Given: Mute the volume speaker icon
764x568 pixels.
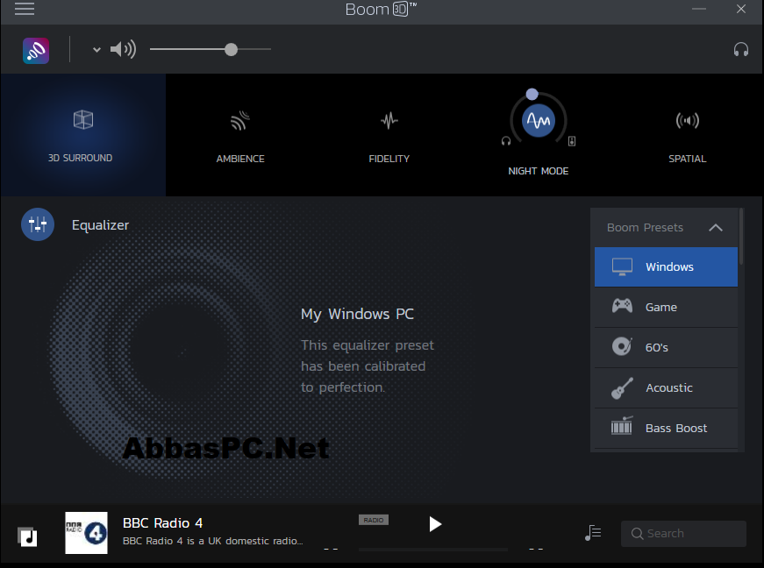Looking at the screenshot, I should (123, 49).
